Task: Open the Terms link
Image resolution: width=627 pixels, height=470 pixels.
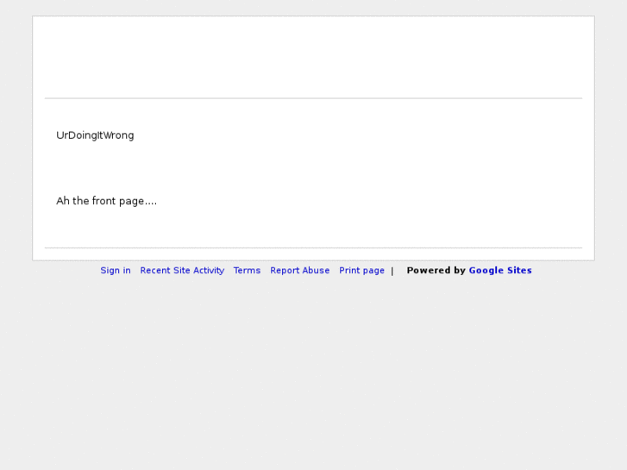Action: (247, 271)
